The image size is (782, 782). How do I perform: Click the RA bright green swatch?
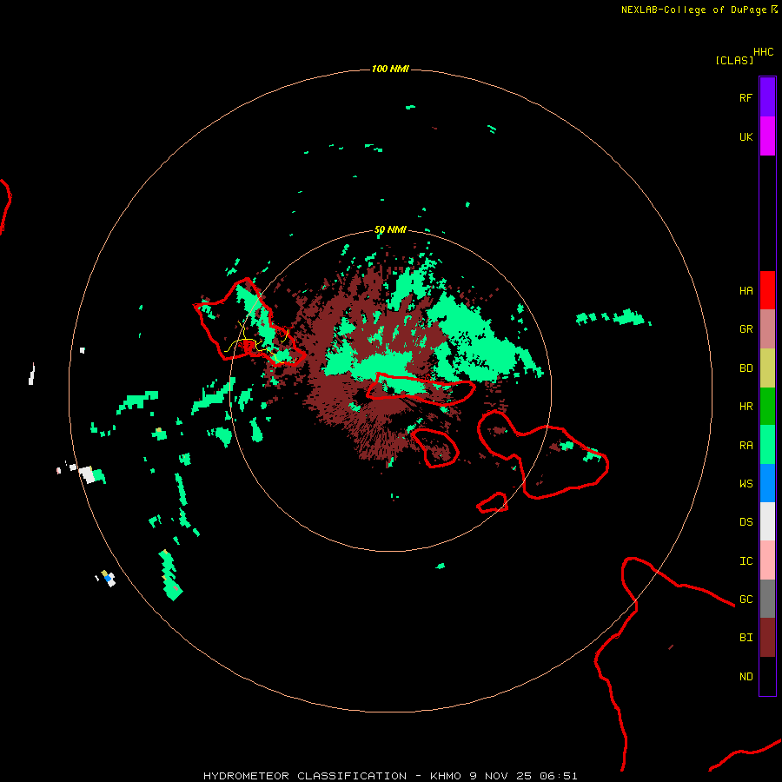[x=767, y=445]
